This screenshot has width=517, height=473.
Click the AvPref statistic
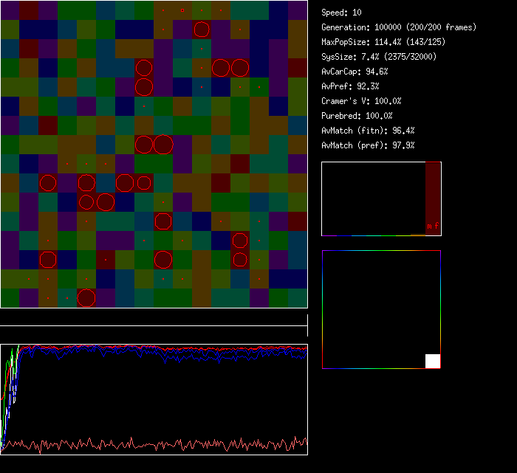pos(350,86)
